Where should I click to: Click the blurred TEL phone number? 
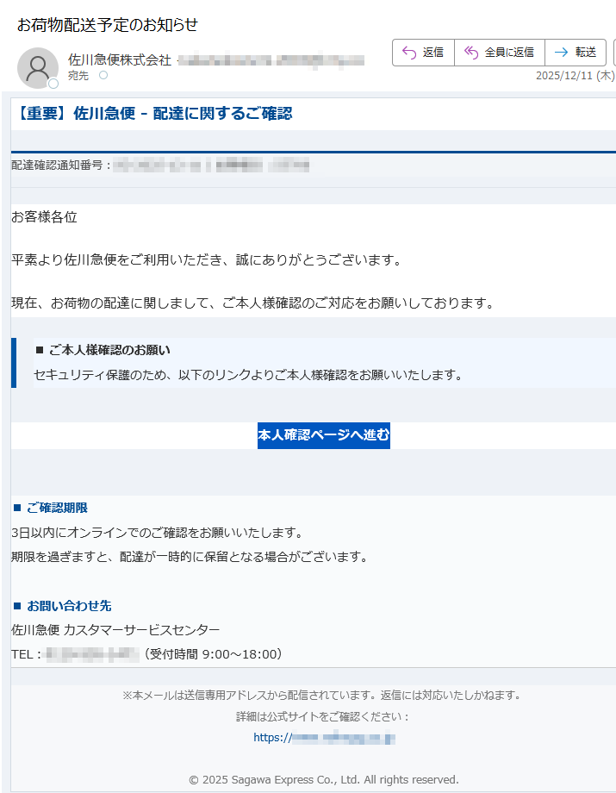click(92, 654)
